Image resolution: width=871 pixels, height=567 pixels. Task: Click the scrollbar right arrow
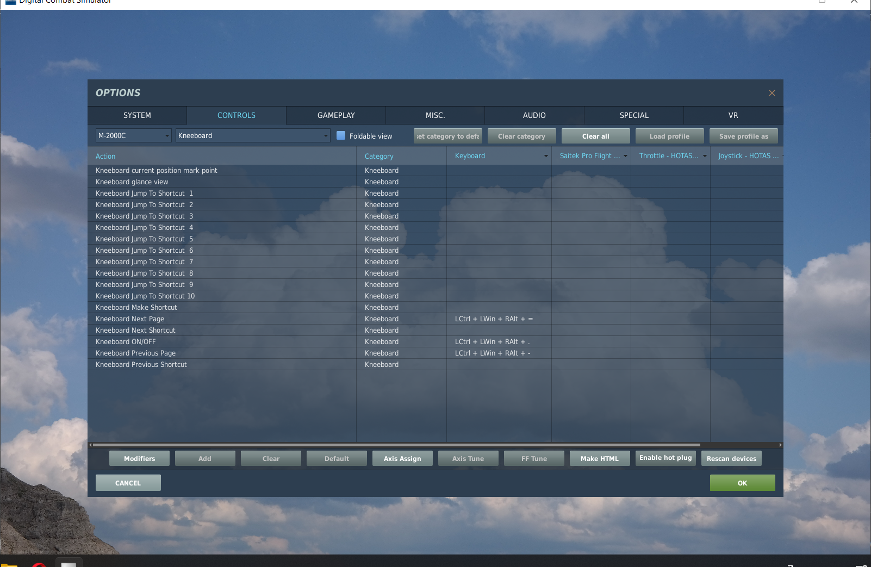(x=780, y=445)
